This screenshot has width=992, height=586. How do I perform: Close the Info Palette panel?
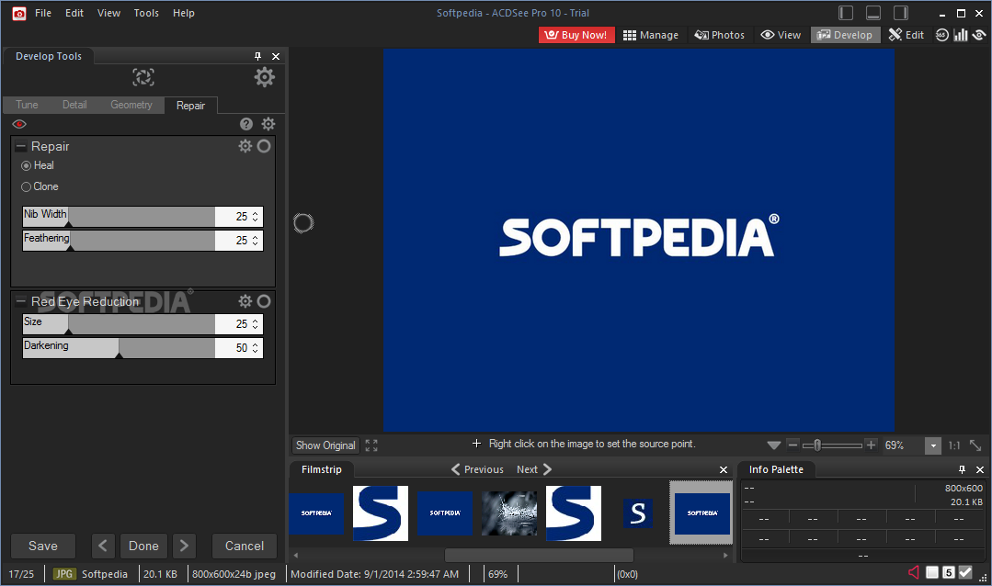pos(980,469)
